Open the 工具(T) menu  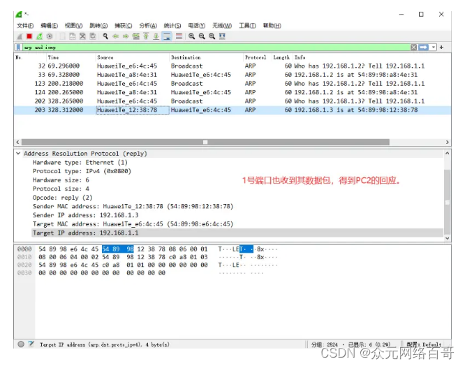pos(248,26)
